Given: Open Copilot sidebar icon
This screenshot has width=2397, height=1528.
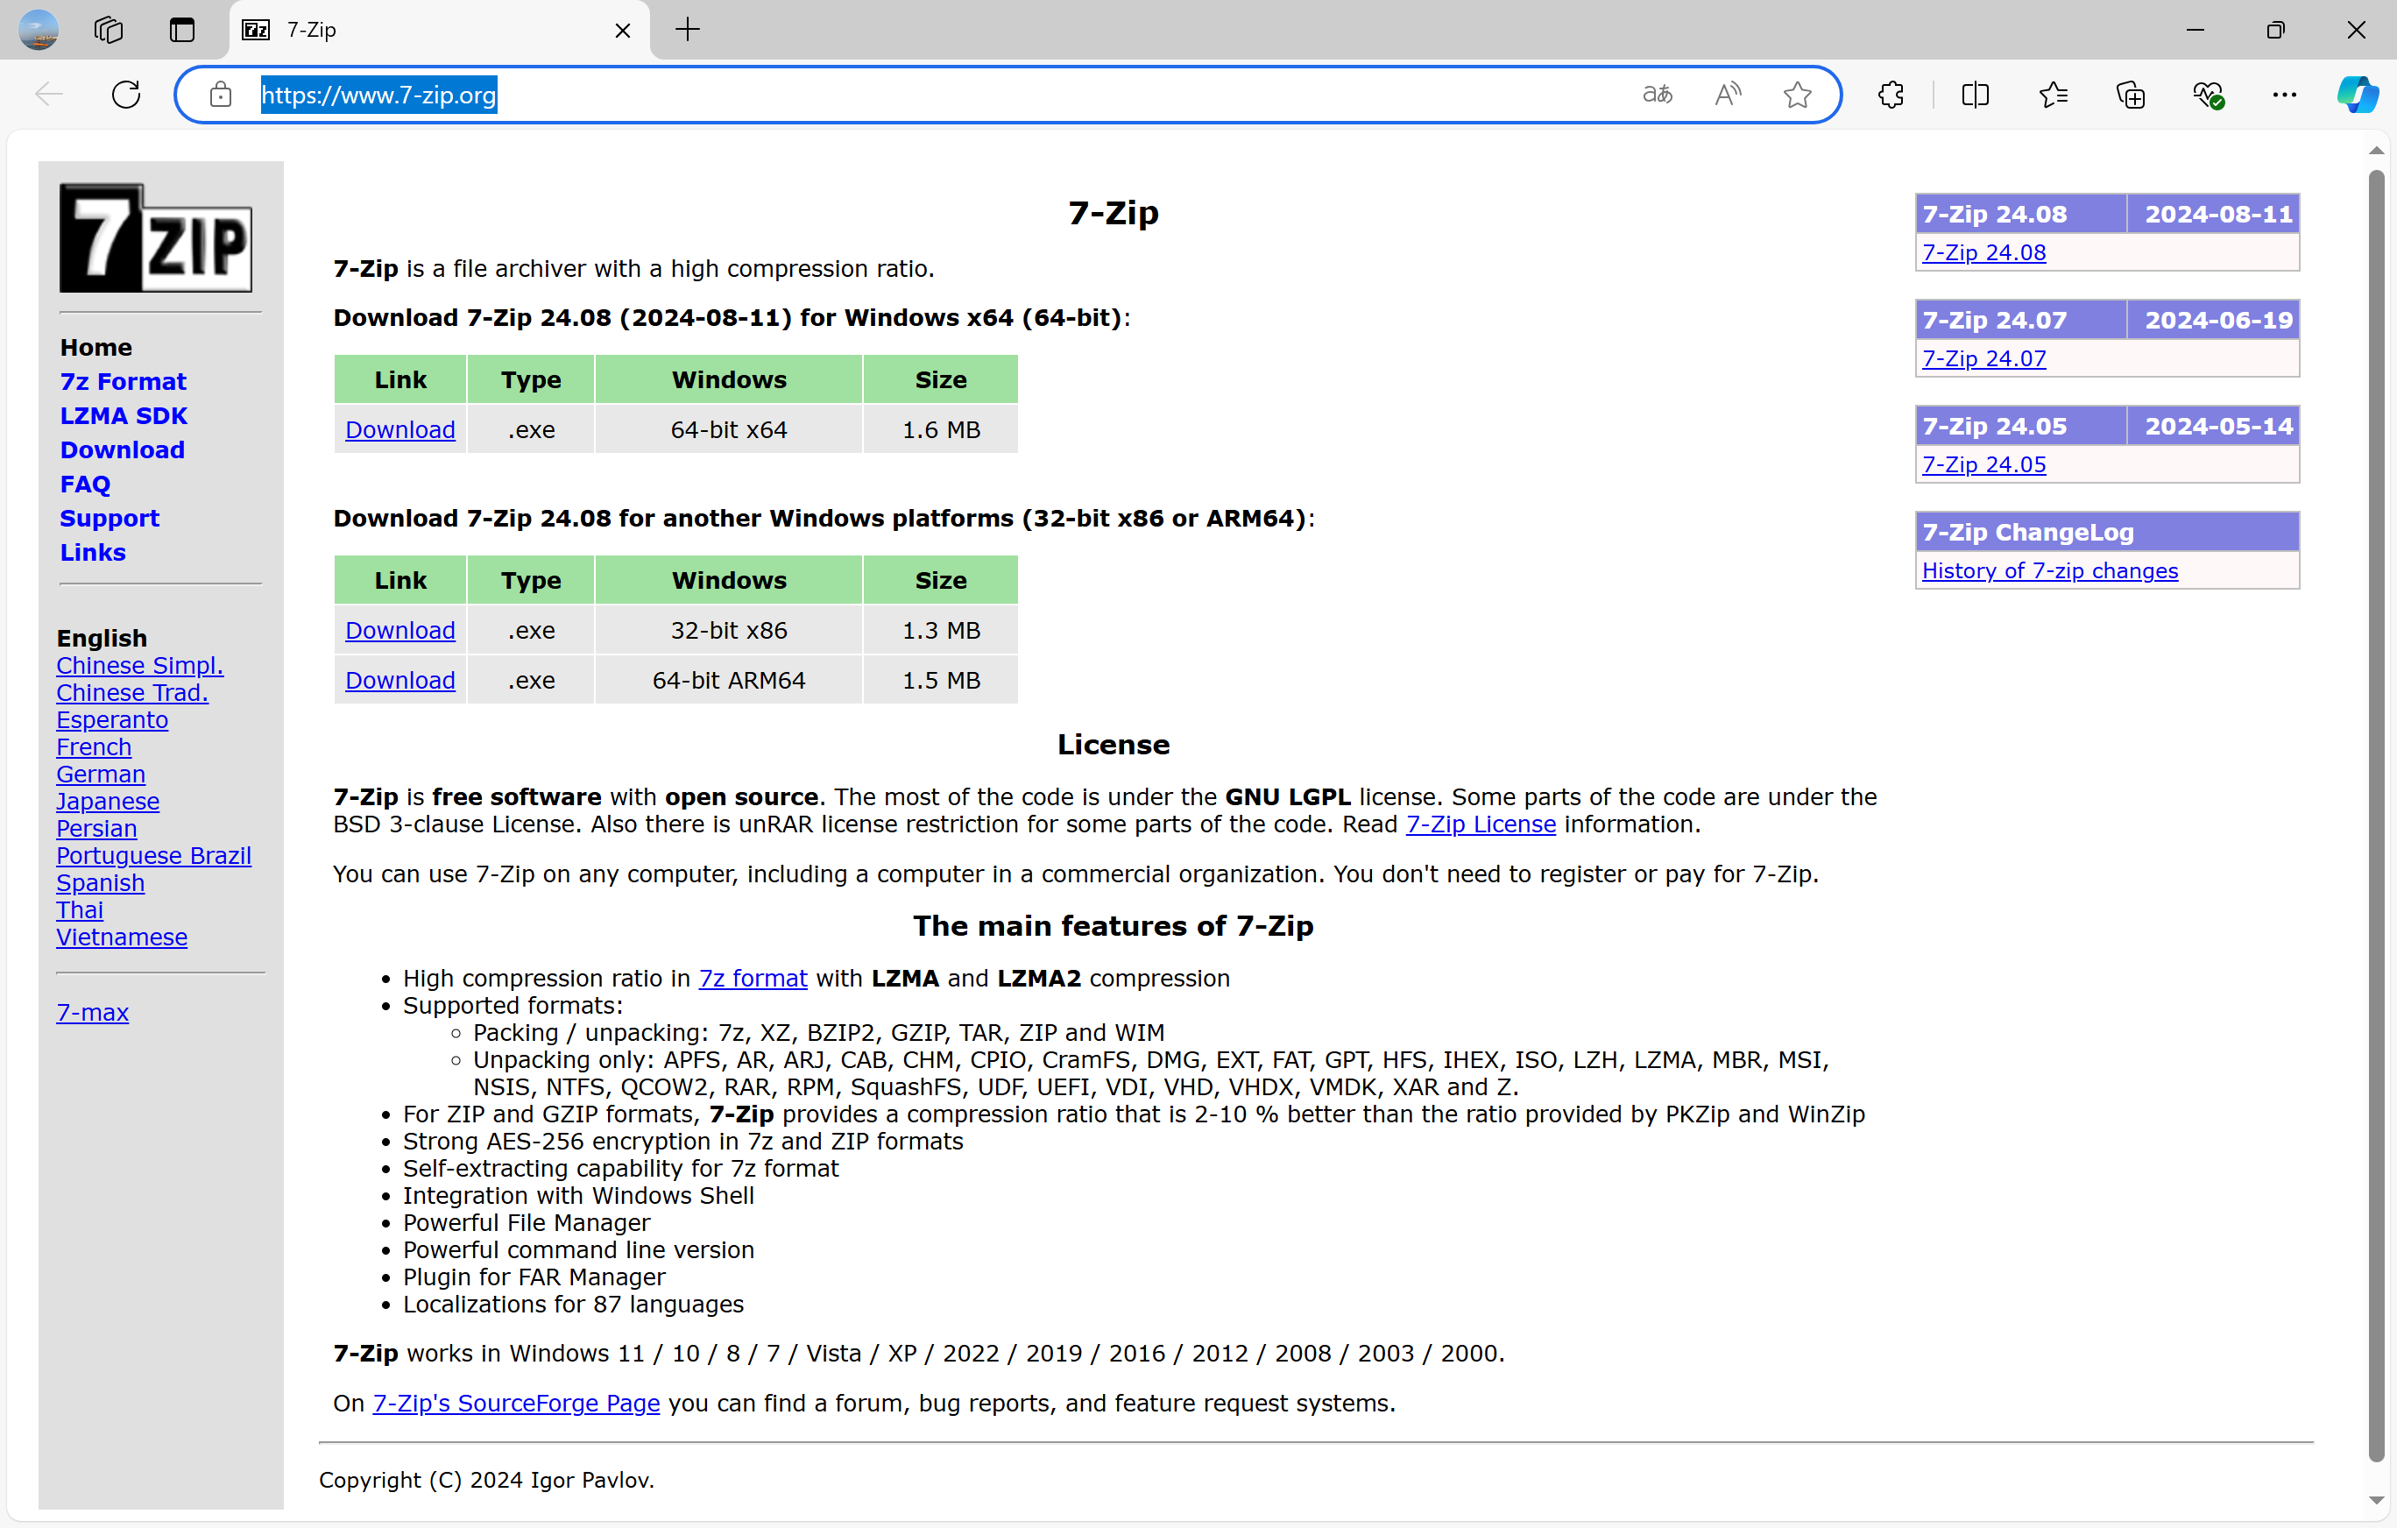Looking at the screenshot, I should (x=2358, y=95).
